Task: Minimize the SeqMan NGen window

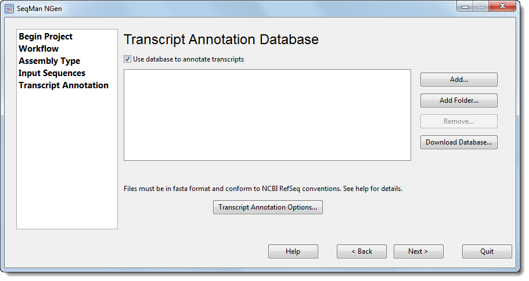Action: (x=465, y=6)
